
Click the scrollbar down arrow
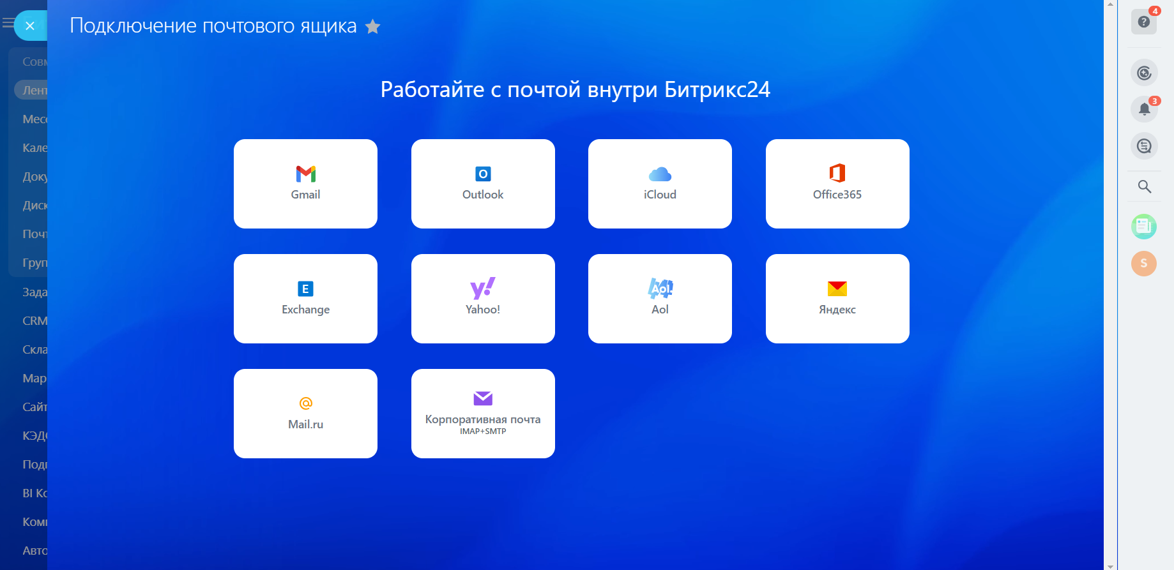click(1111, 566)
